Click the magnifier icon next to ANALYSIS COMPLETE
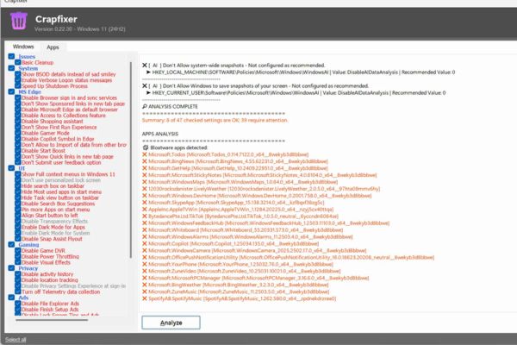 coord(145,106)
